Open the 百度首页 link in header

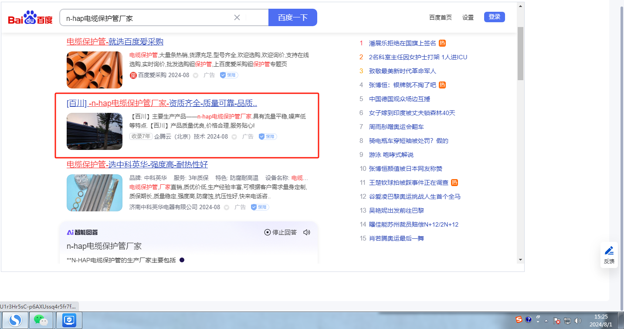[440, 17]
